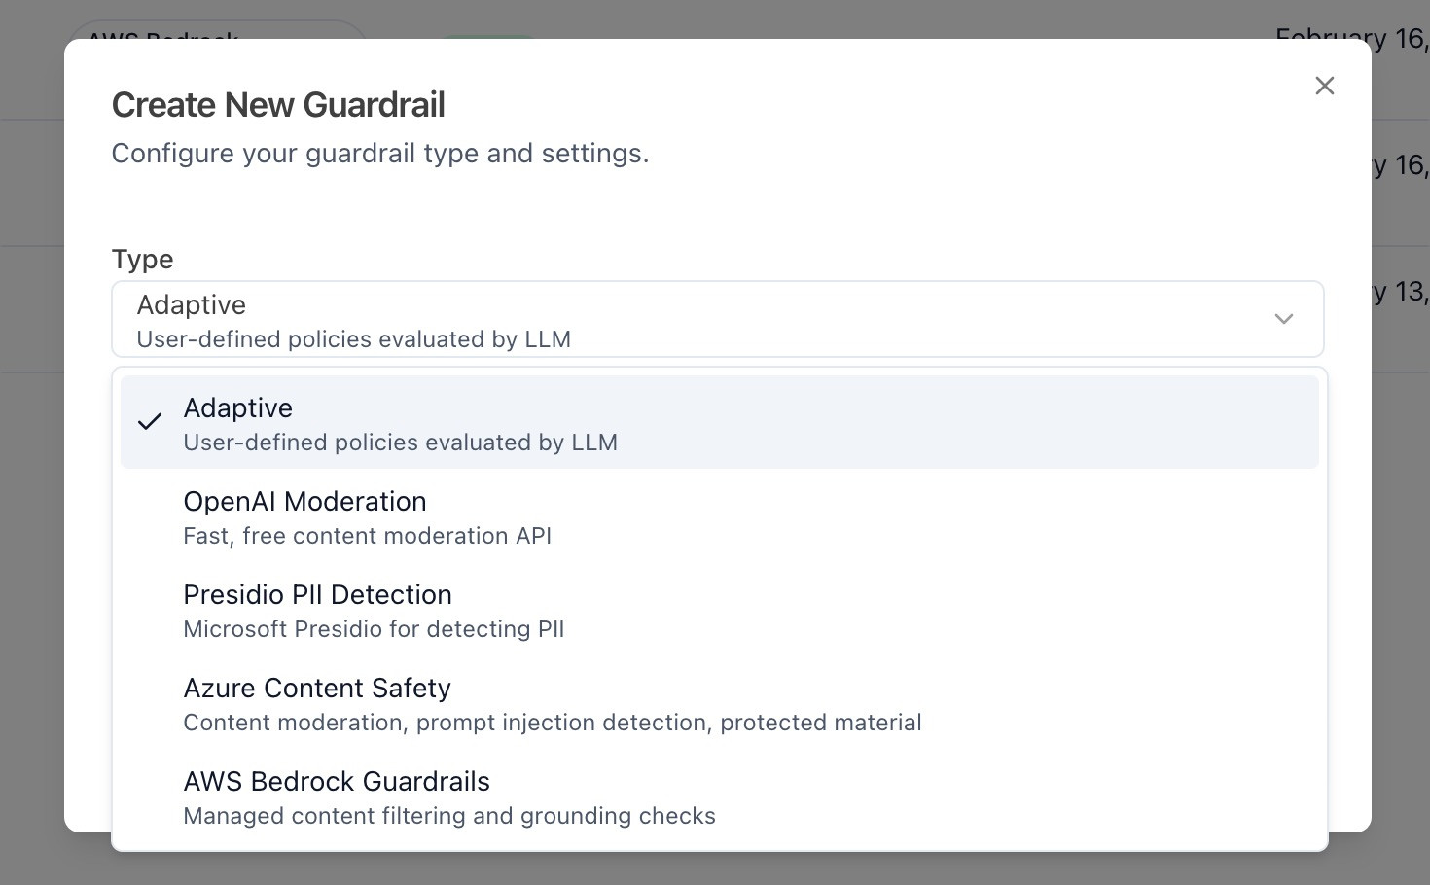Select Presidio PII Detection option
This screenshot has width=1430, height=885.
point(317,595)
